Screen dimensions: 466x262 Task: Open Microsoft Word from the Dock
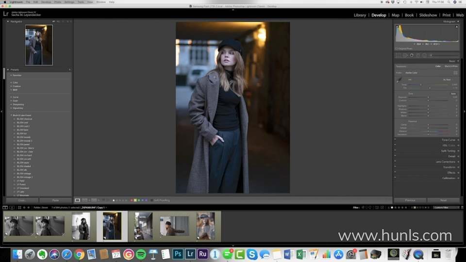[288, 254]
